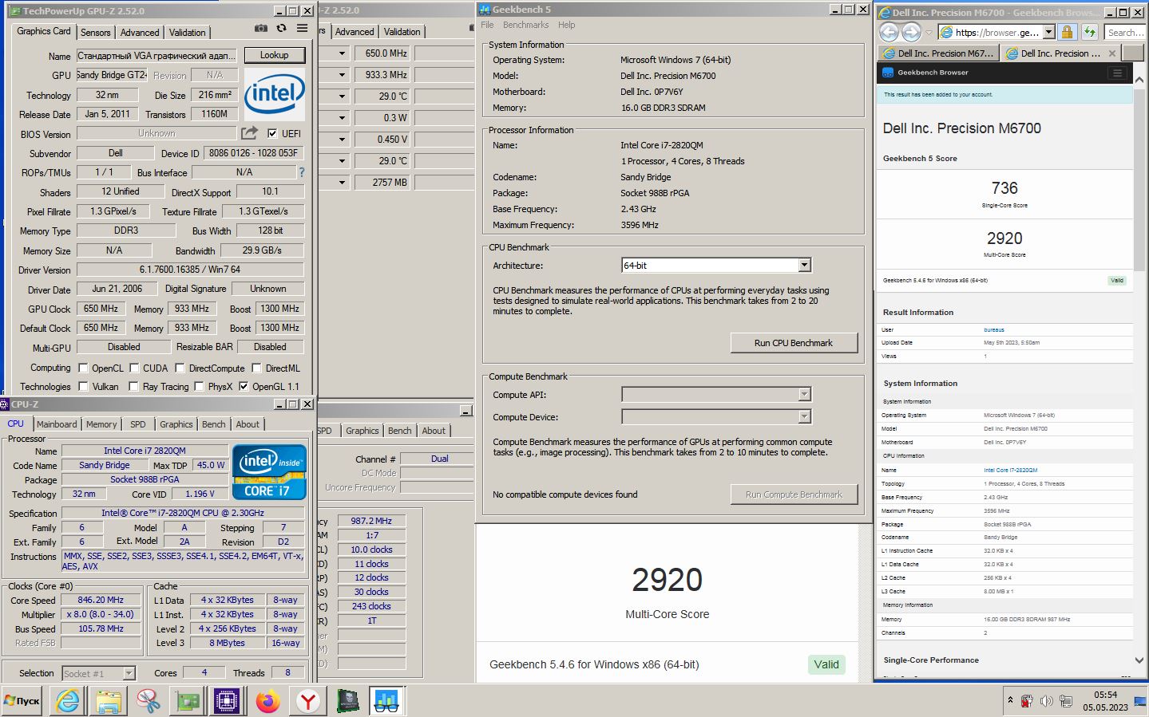The image size is (1149, 717).
Task: Launch Firefox from the taskbar
Action: [268, 701]
